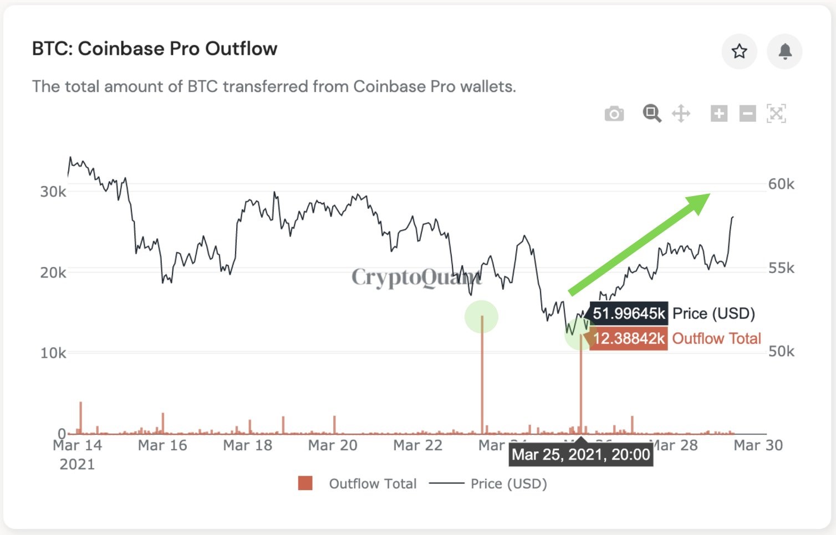
Task: Expand the Mar 25 tooltip details
Action: tap(581, 455)
